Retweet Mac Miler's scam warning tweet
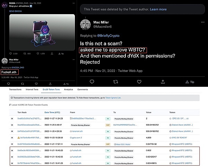 click(115, 82)
